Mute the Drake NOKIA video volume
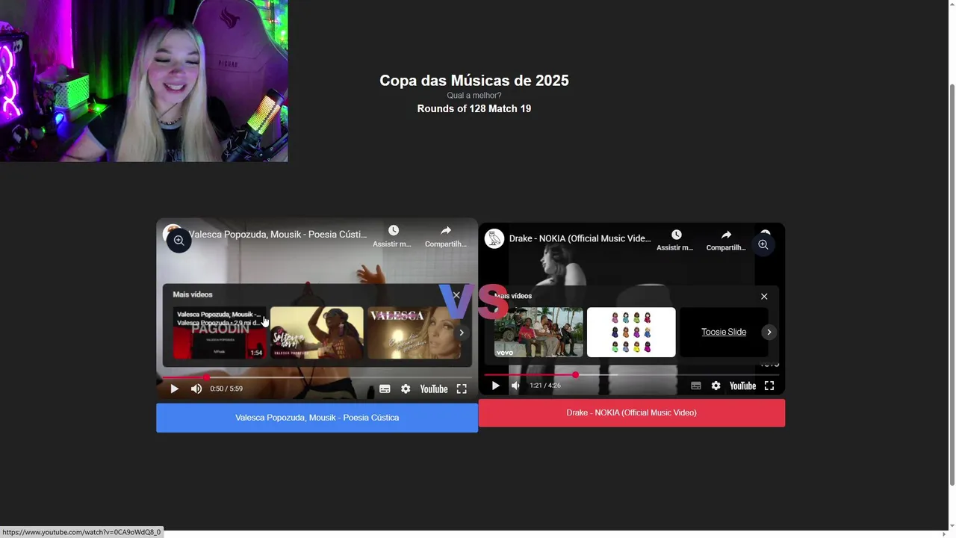Screen dimensions: 956x538 pos(515,386)
